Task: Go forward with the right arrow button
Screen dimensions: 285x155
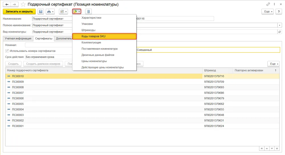Action: (14, 4)
